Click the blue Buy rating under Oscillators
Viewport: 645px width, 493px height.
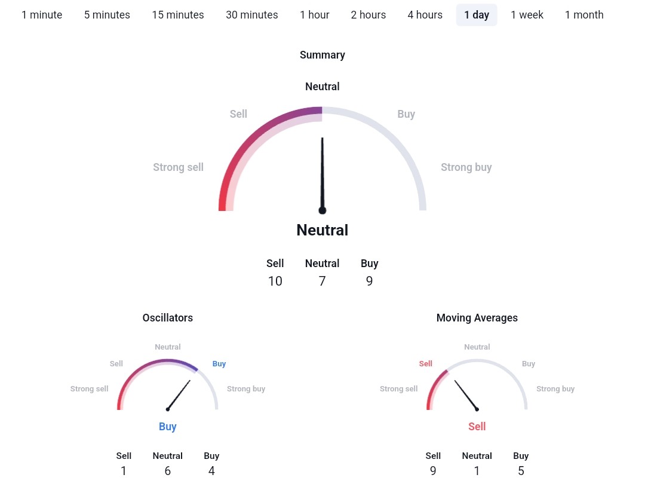(x=168, y=427)
